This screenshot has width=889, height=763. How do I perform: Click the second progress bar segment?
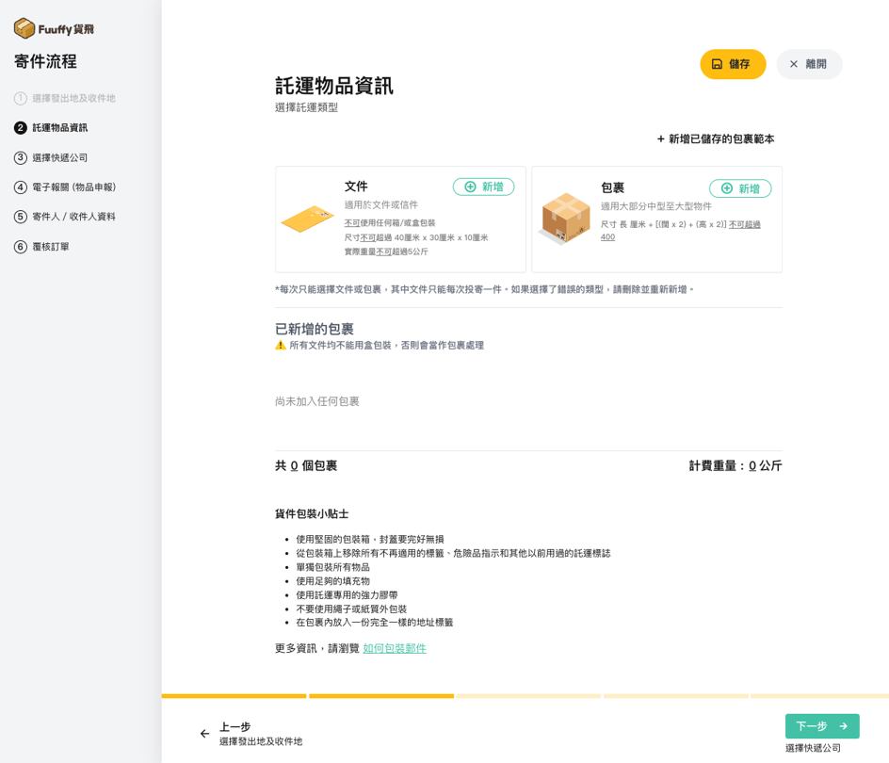pyautogui.click(x=381, y=696)
